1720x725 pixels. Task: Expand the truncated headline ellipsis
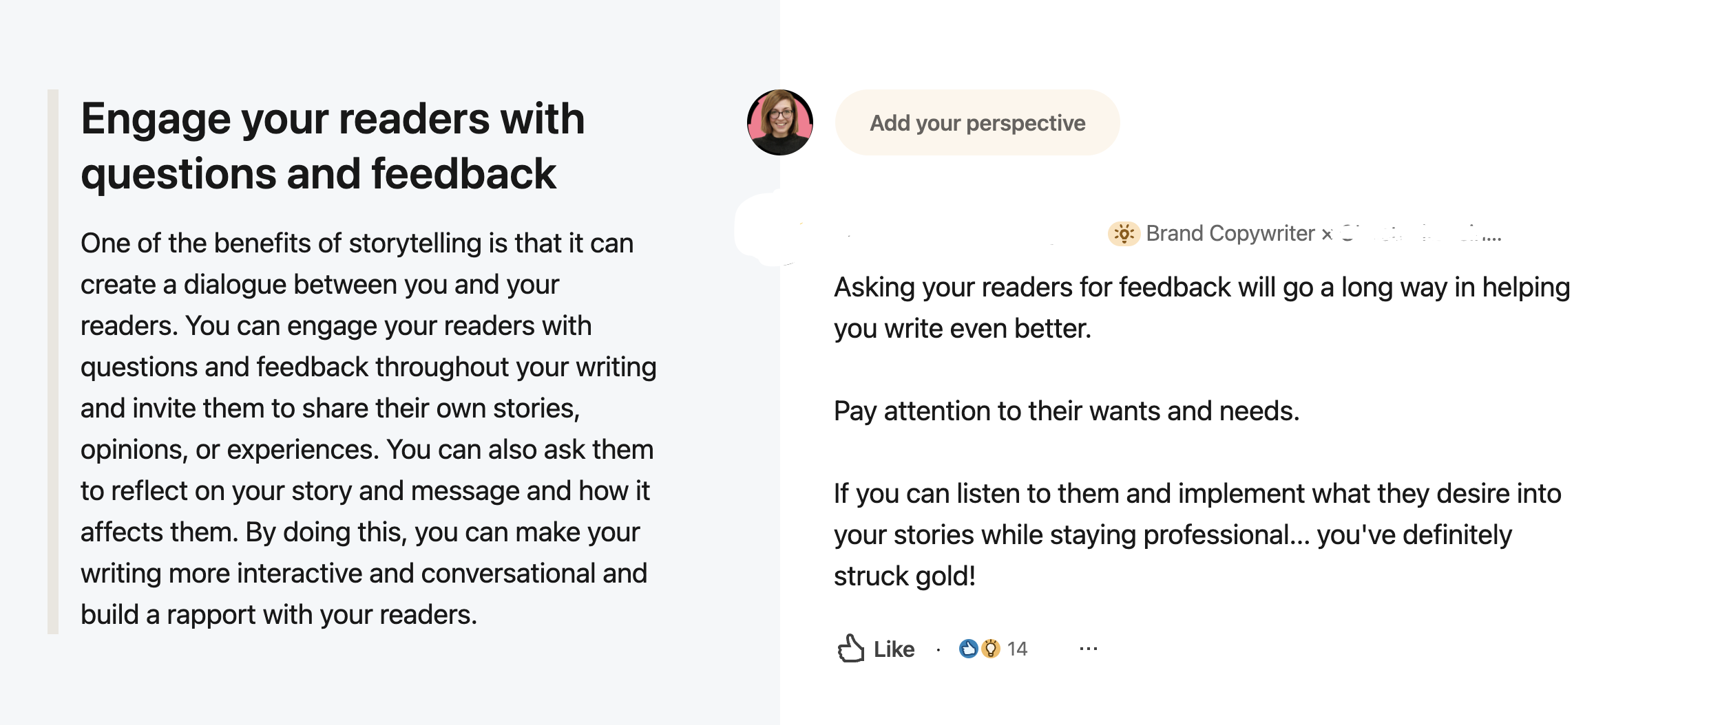1492,237
